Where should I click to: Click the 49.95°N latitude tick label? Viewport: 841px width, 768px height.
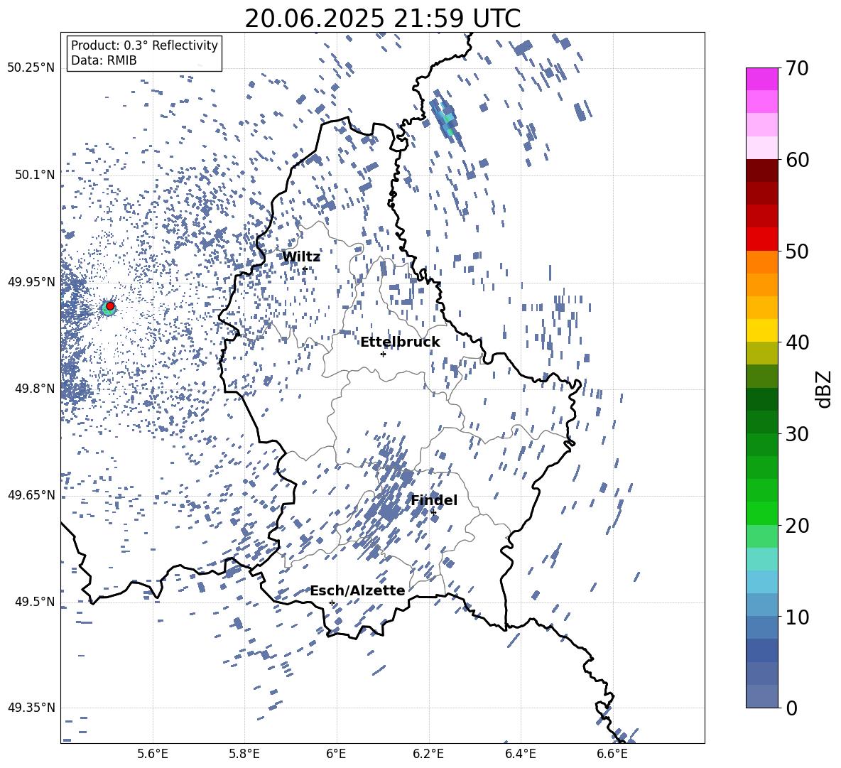click(x=31, y=281)
